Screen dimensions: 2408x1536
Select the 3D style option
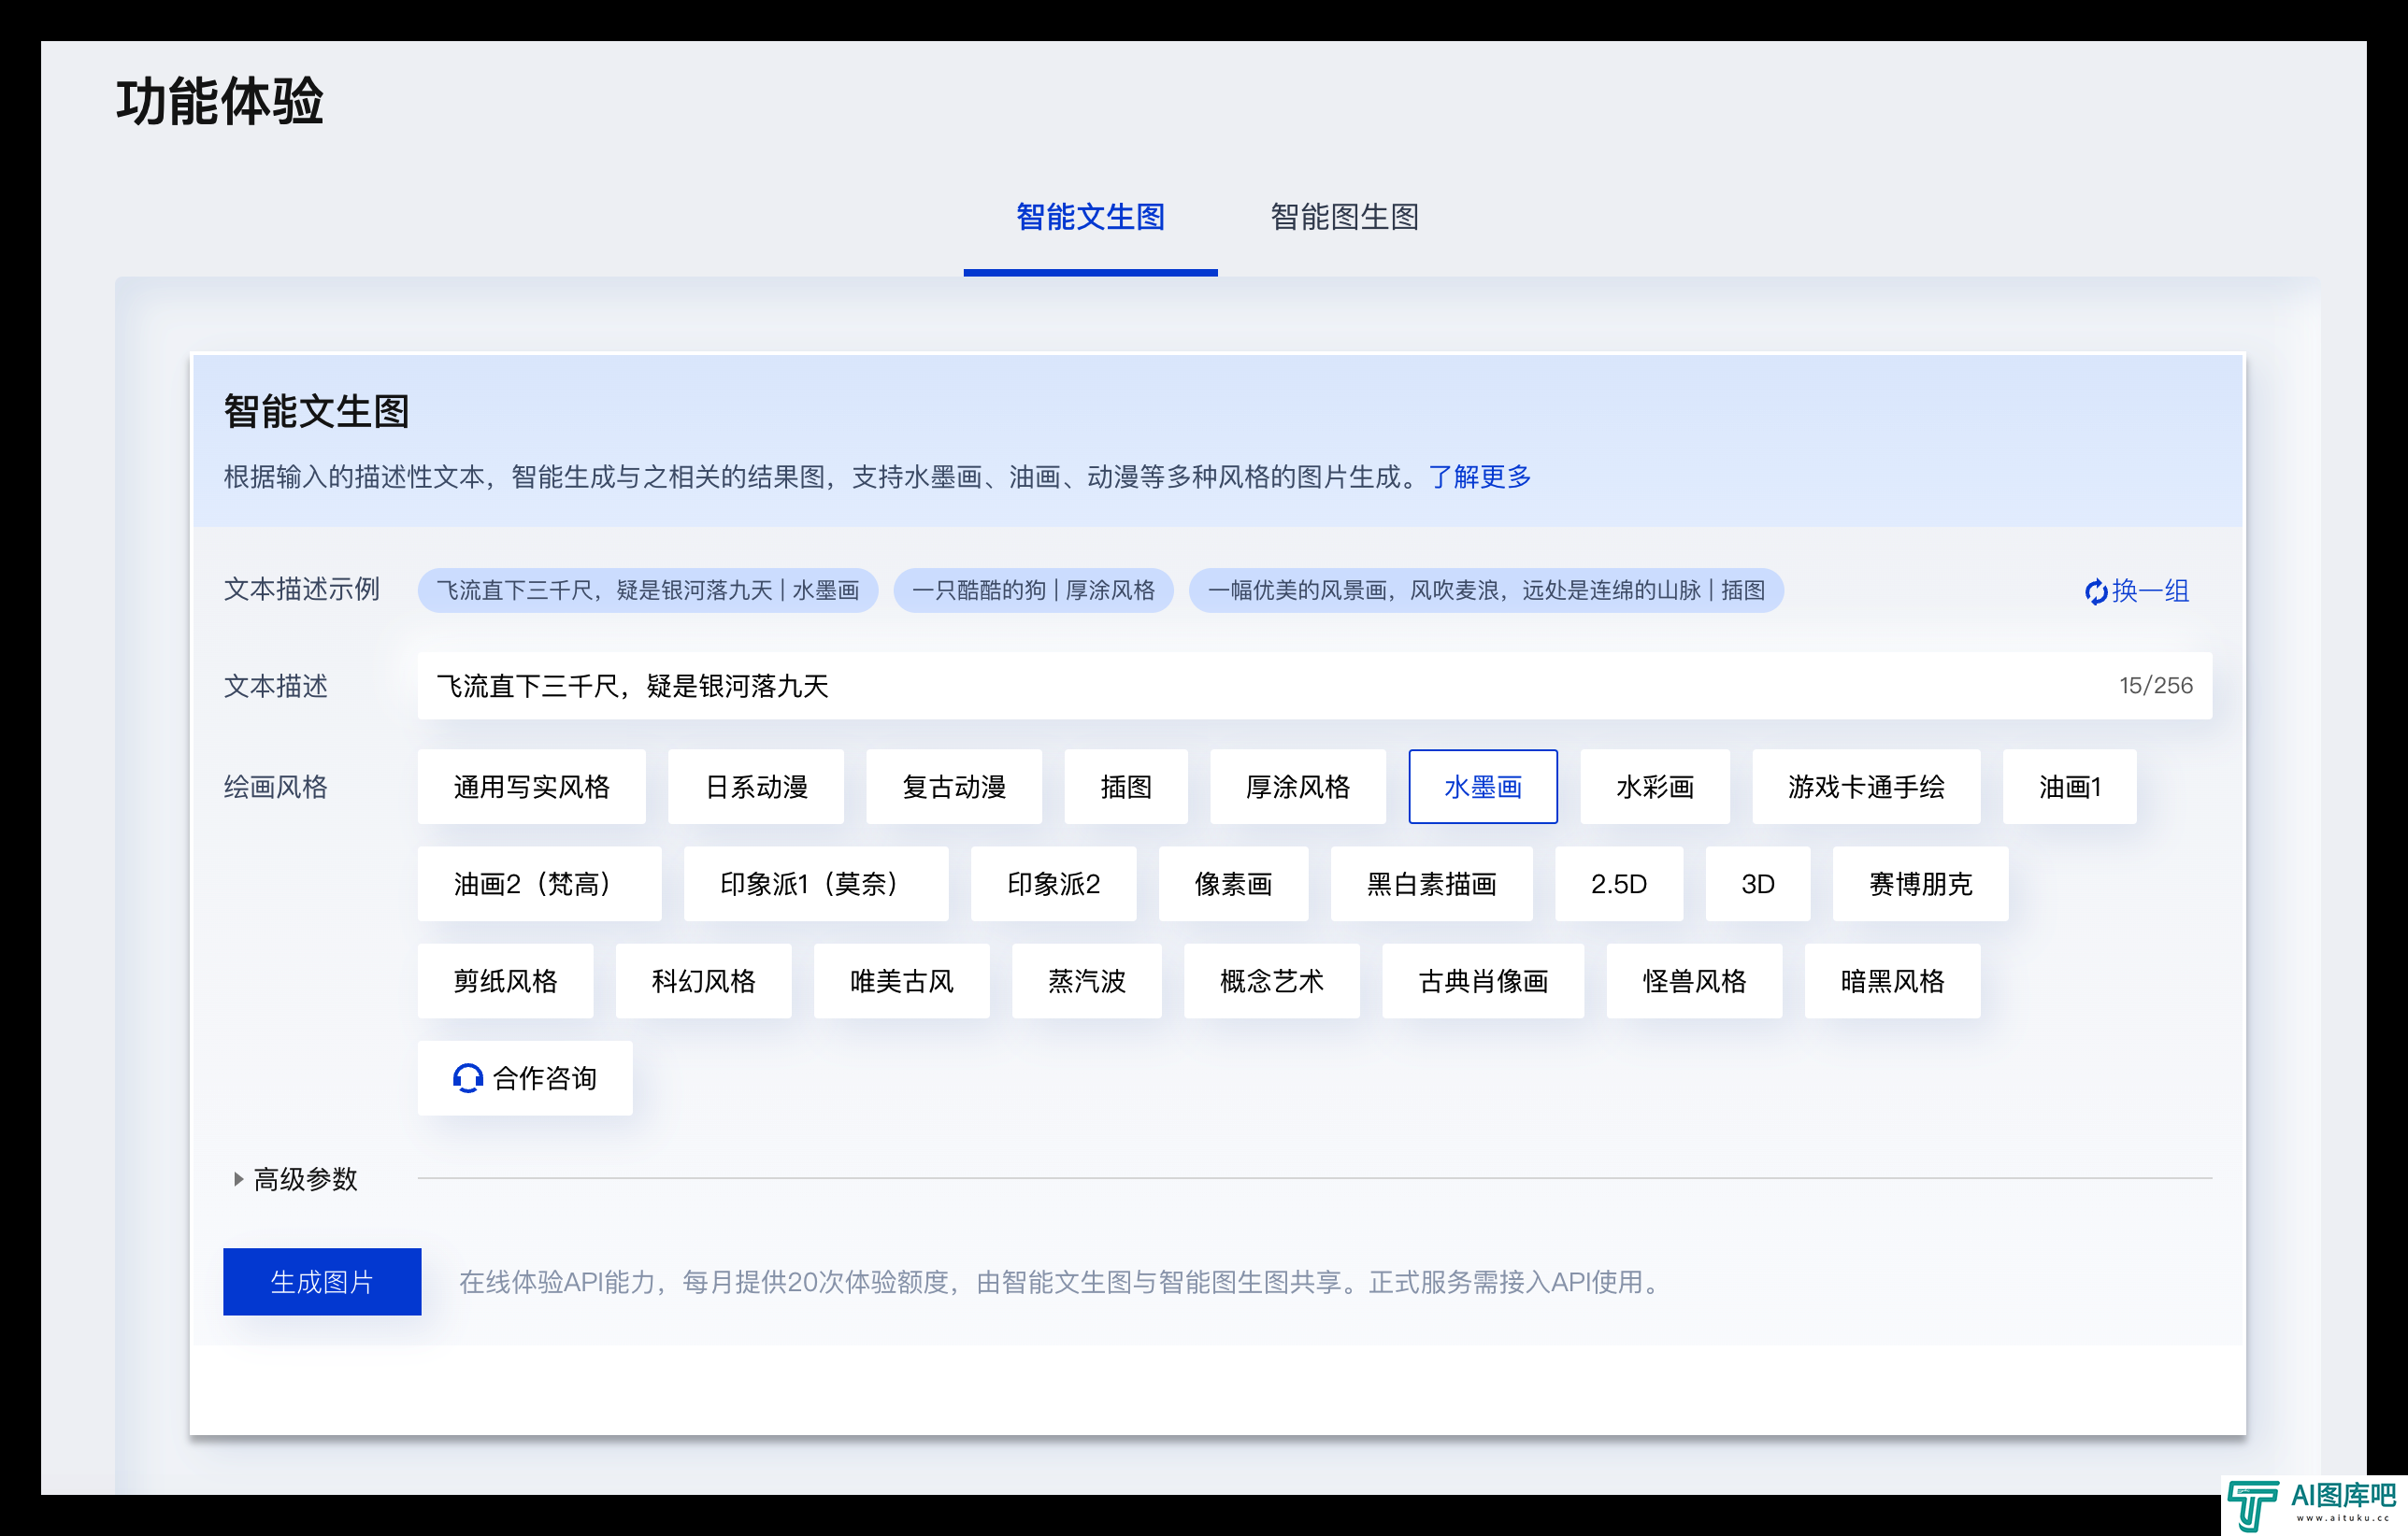tap(1757, 885)
